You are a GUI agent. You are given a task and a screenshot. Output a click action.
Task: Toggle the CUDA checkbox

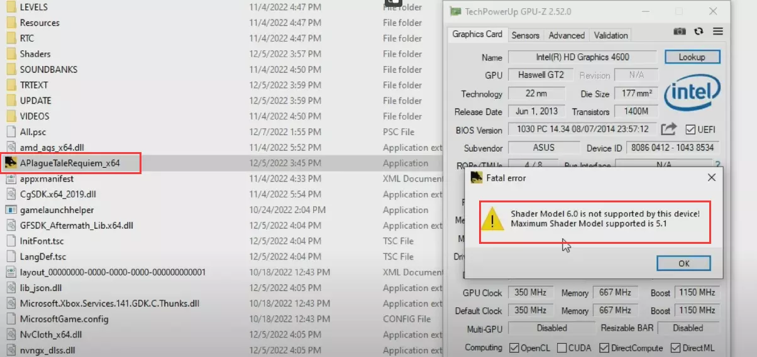click(x=561, y=348)
